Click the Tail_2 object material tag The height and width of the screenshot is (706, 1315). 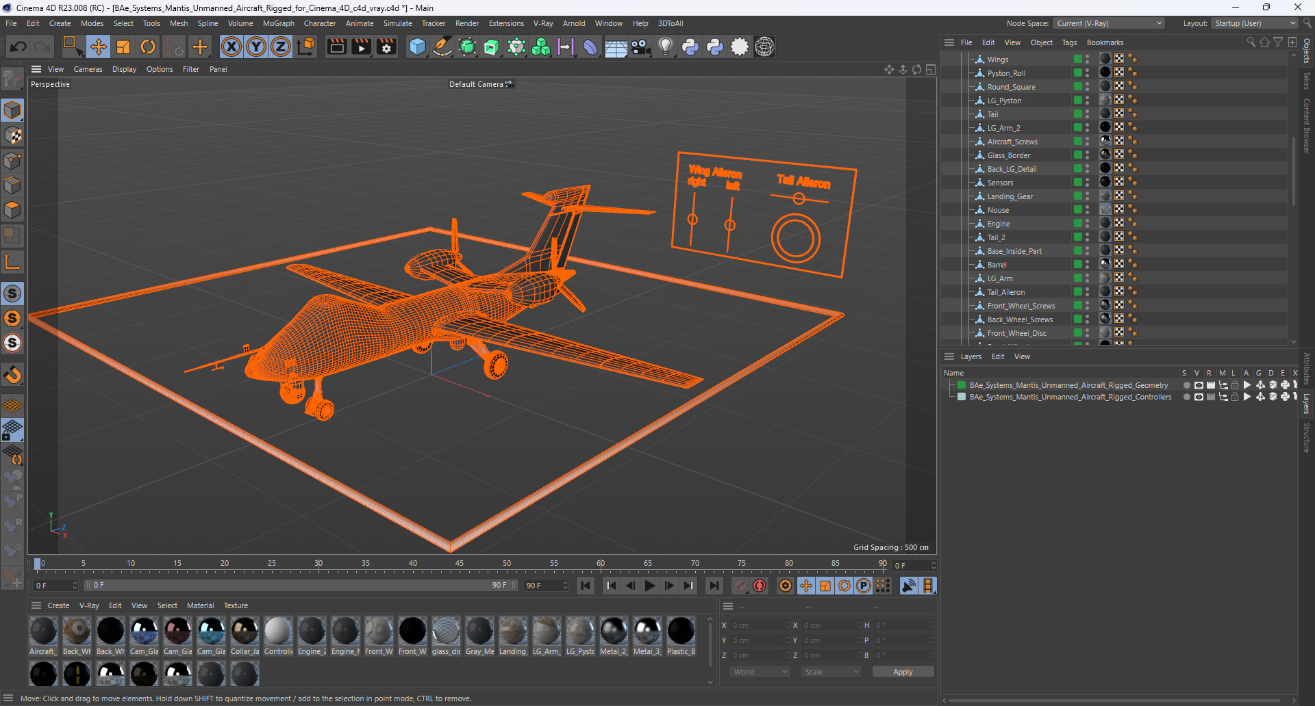(1105, 237)
